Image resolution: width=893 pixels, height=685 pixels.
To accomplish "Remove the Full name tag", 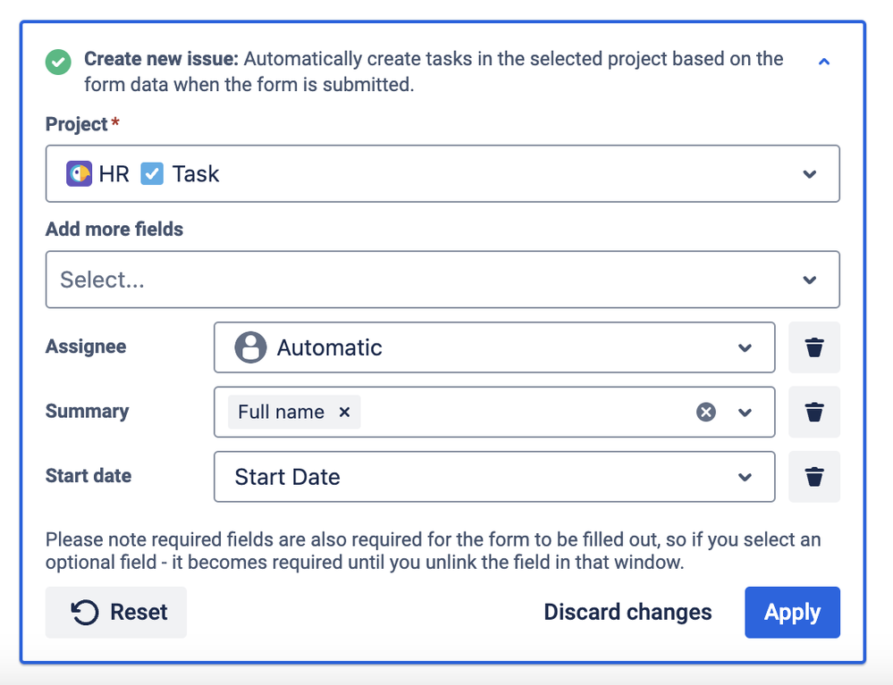I will point(344,412).
